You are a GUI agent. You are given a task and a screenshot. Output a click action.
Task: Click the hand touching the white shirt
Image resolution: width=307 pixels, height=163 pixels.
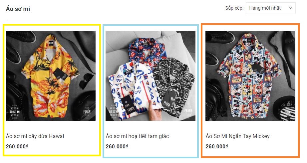pos(154,111)
